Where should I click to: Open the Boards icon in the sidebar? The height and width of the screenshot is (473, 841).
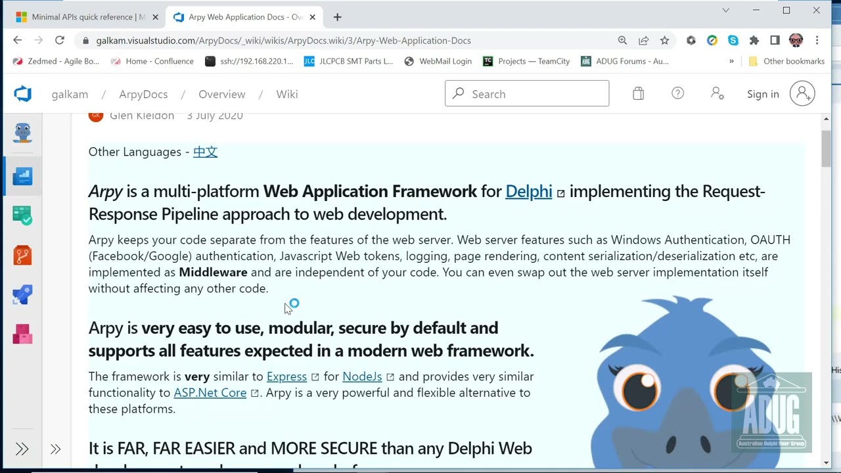coord(22,215)
